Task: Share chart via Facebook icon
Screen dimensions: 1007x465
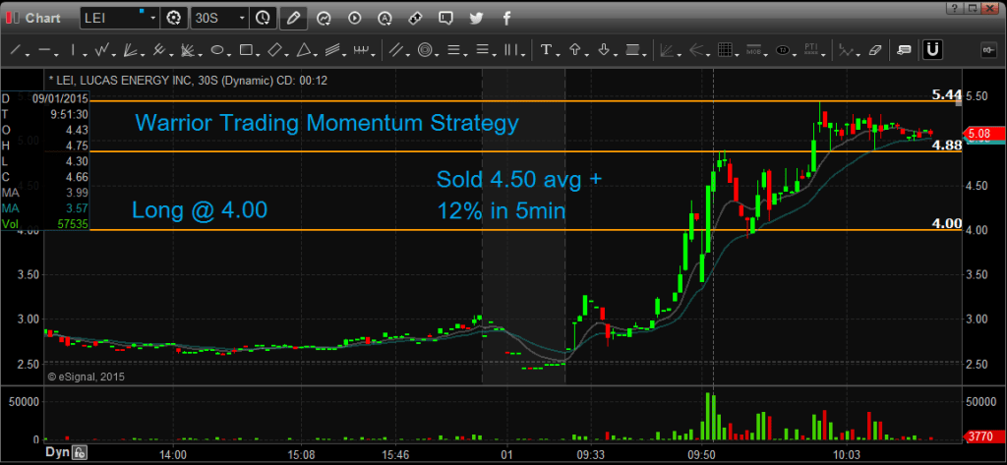Action: pos(505,18)
